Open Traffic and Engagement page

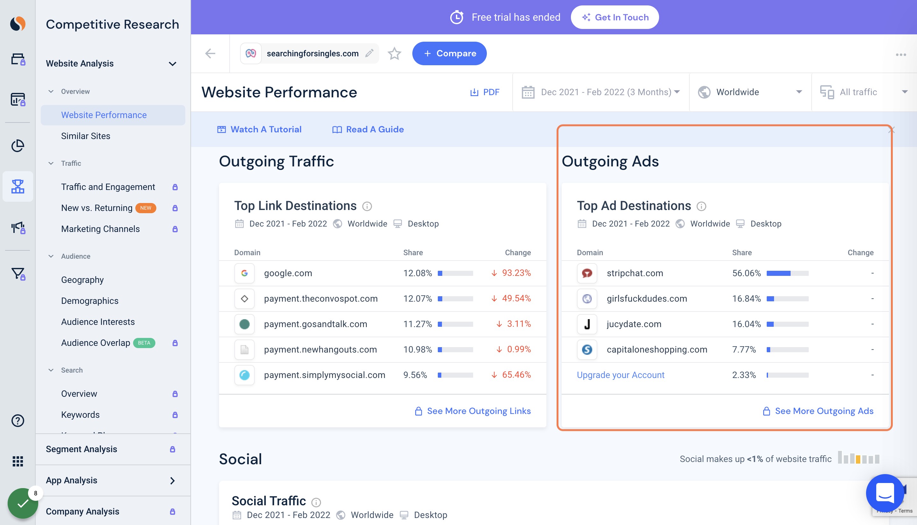[108, 187]
